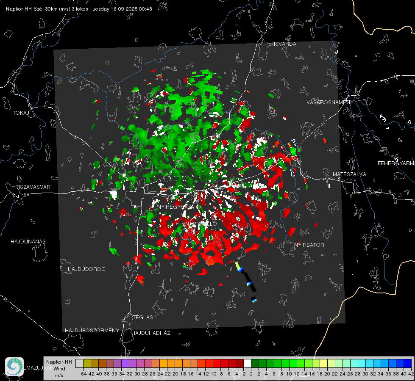Screen dimensions: 415x381
Task: Select the MÁTÉSZALKA town label
Action: [x=349, y=174]
